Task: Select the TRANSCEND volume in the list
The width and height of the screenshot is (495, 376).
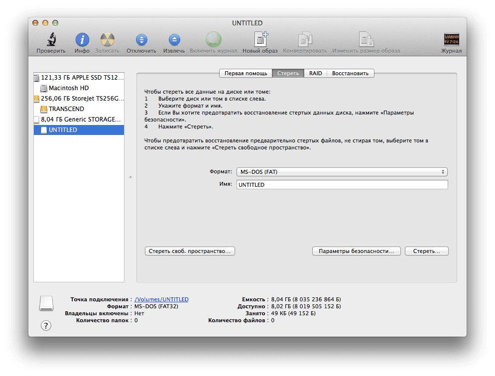Action: point(66,109)
